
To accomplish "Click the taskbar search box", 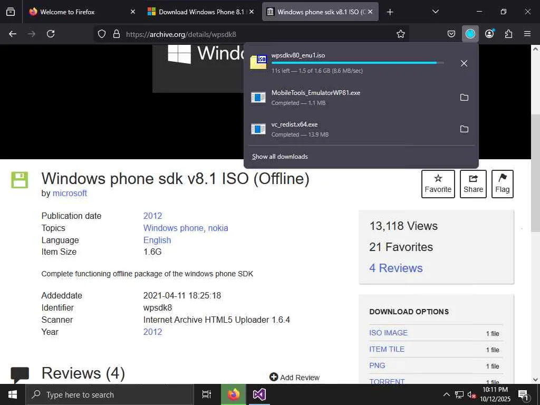I will click(110, 394).
